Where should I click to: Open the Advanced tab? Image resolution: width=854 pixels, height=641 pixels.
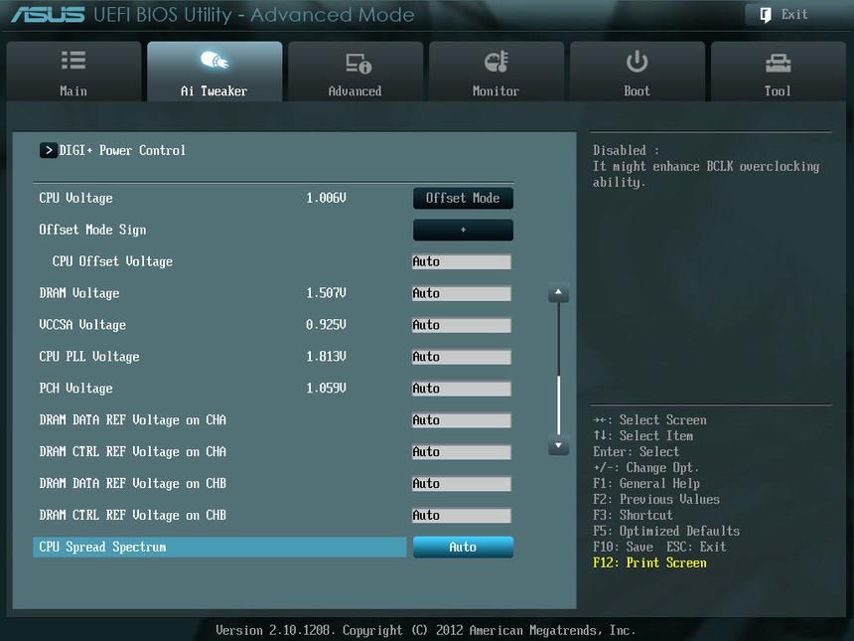356,72
